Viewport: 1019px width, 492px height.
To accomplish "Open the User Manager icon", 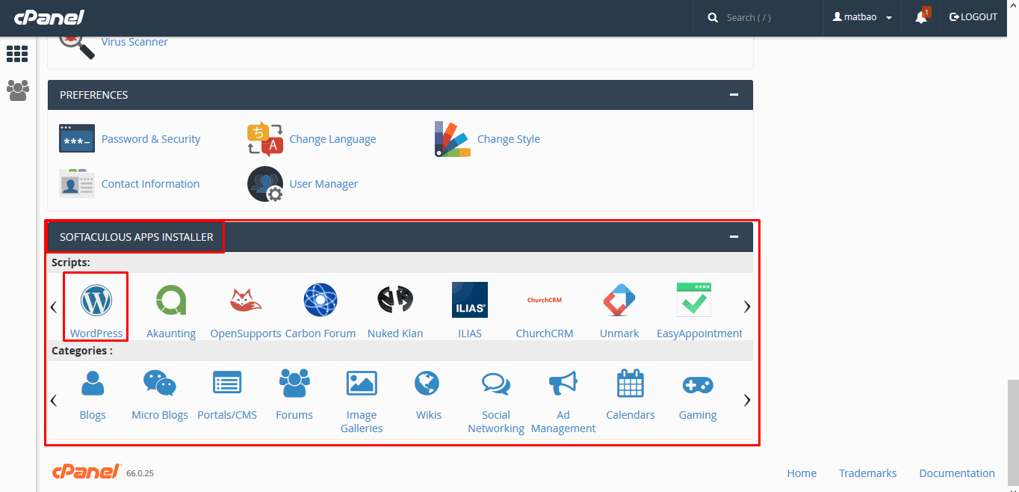I will coord(265,184).
